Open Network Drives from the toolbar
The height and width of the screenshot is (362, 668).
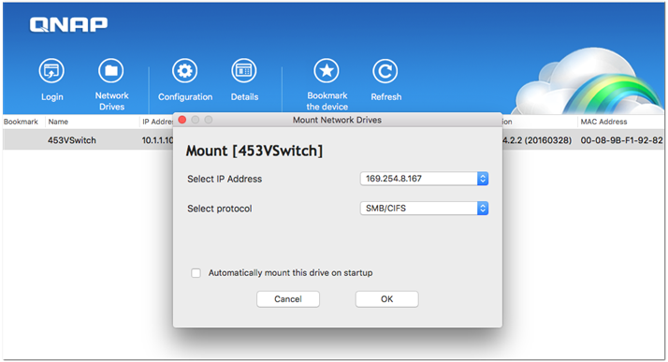pos(111,71)
